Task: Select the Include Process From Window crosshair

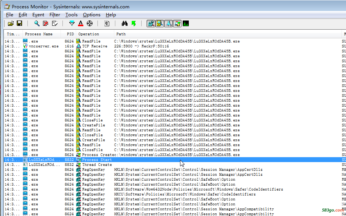Action: pos(89,23)
